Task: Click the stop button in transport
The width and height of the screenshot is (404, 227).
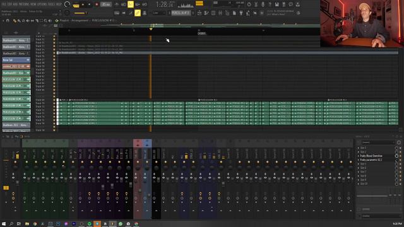Action: (90, 4)
